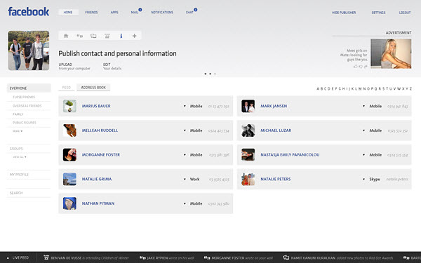The image size is (421, 263).
Task: Expand the More list in sidebar
Action: tap(18, 131)
